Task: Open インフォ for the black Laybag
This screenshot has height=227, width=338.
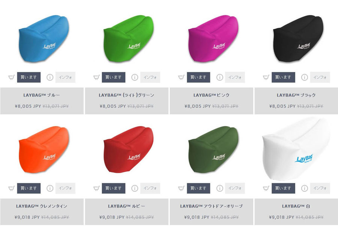Action: [x=320, y=77]
